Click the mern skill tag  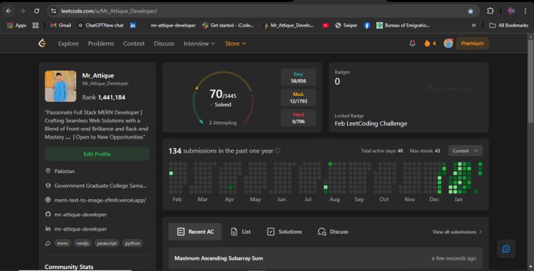tap(62, 243)
